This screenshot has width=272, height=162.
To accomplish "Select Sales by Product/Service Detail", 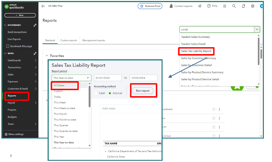I will [200, 79].
